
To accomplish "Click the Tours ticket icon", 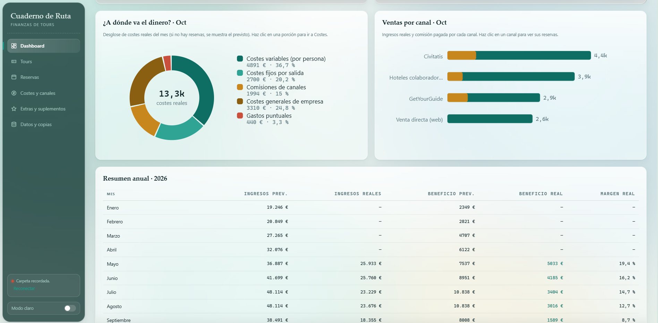I will (14, 61).
